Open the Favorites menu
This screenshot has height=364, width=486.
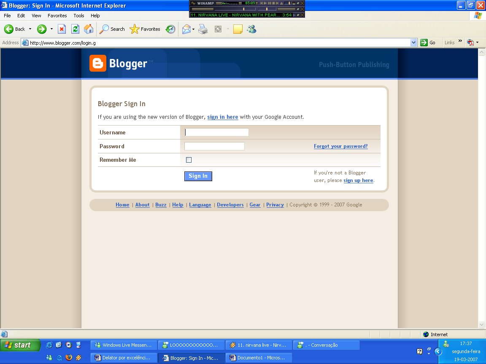[57, 16]
